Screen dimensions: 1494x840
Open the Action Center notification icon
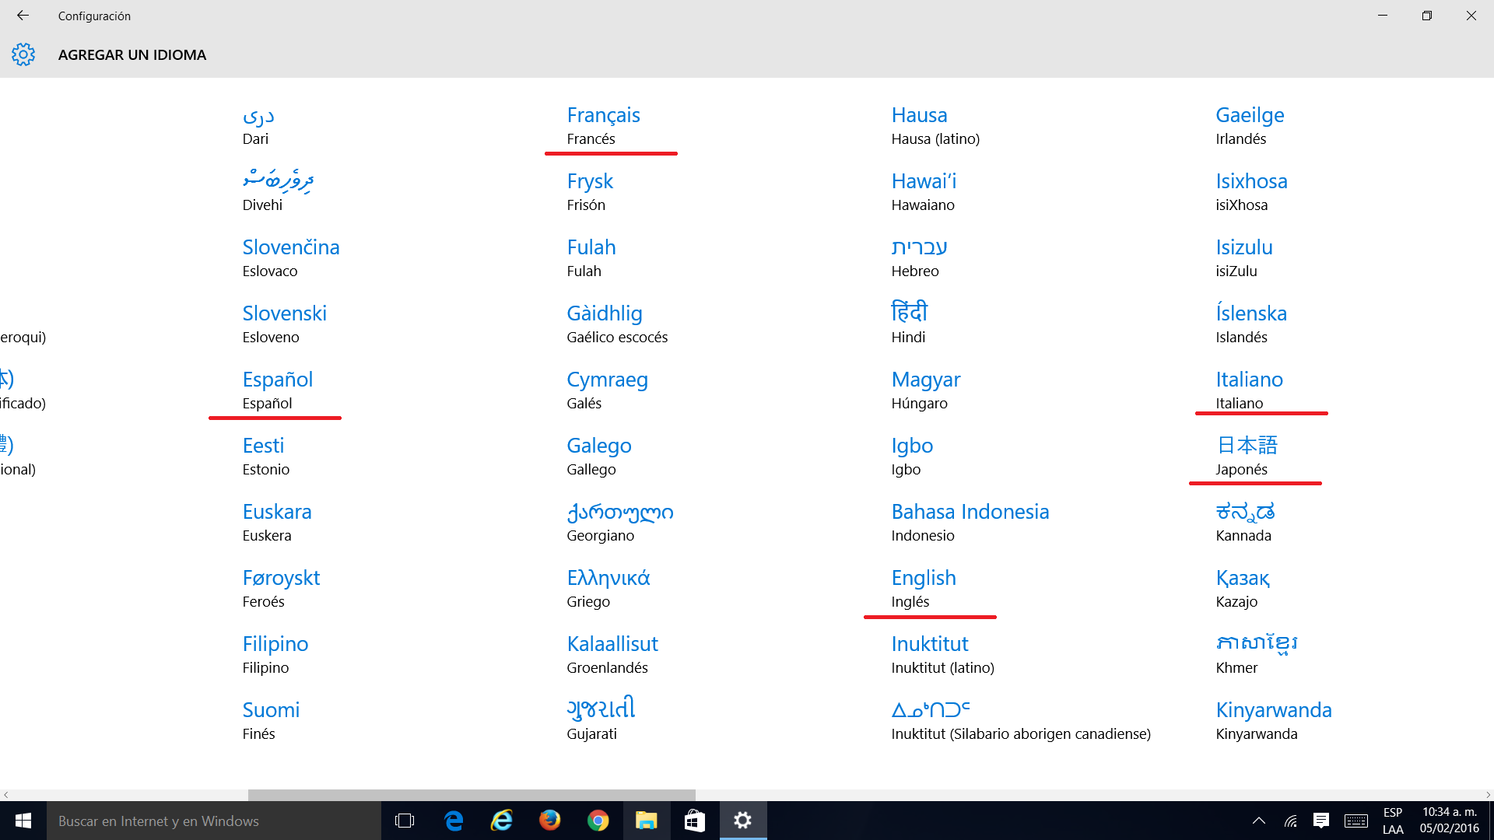coord(1320,821)
